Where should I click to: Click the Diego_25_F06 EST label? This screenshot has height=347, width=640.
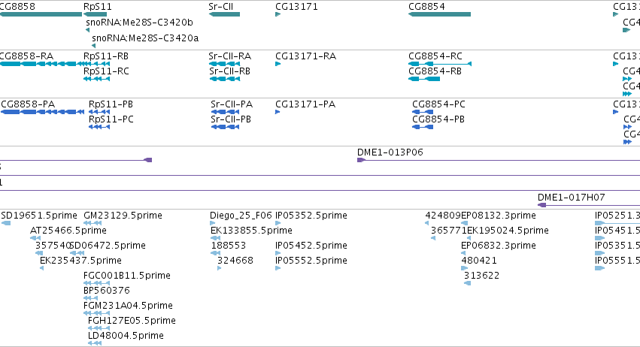coord(241,216)
